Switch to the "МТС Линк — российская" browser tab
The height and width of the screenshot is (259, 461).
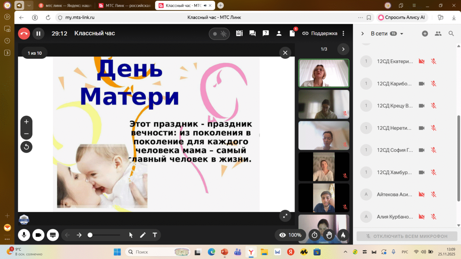click(125, 5)
